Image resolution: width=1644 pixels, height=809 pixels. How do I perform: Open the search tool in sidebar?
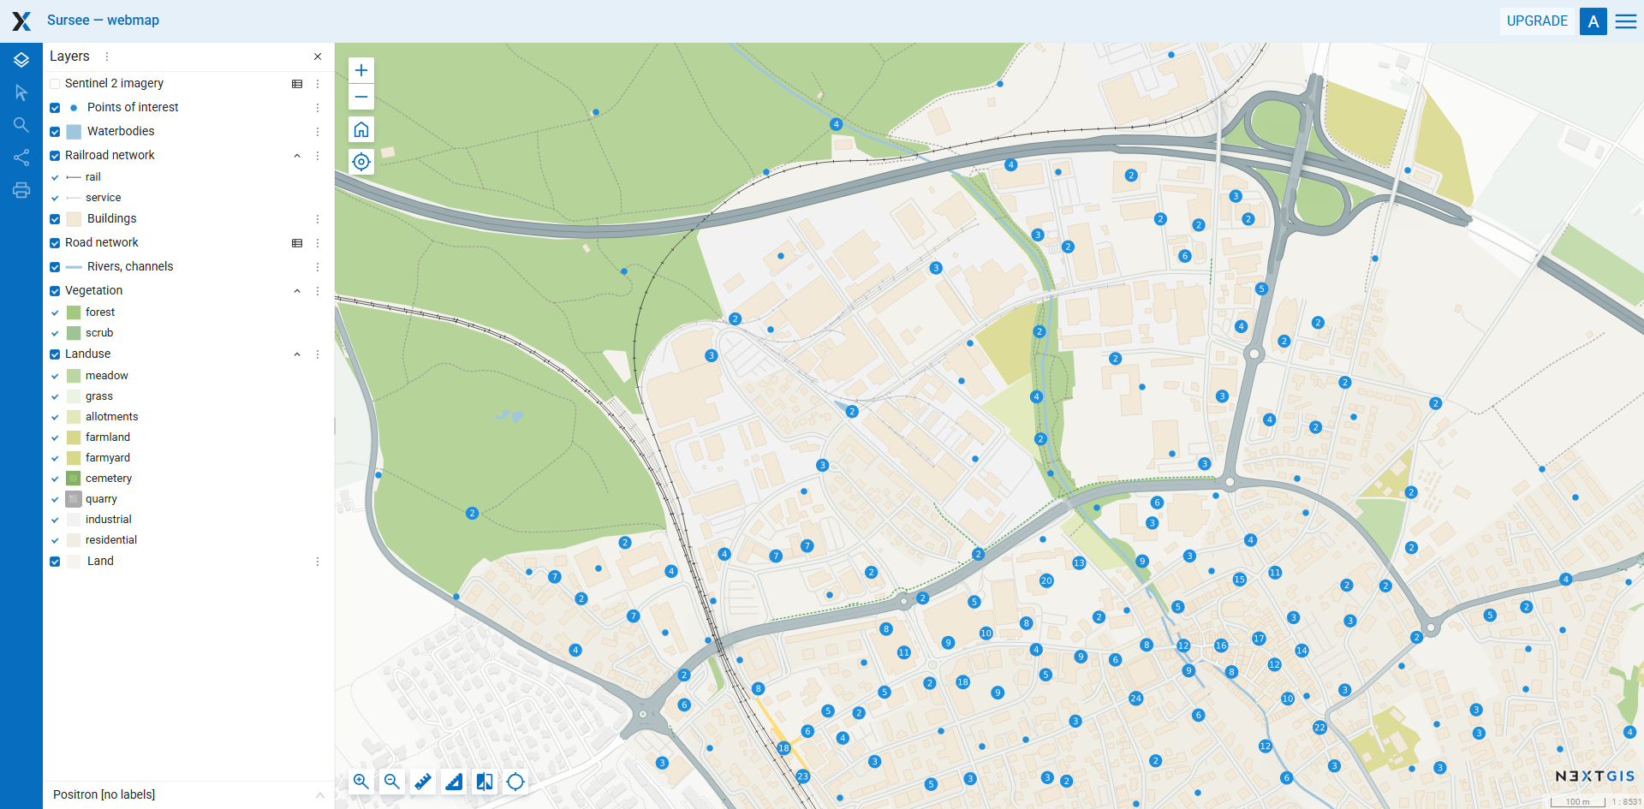[x=21, y=125]
